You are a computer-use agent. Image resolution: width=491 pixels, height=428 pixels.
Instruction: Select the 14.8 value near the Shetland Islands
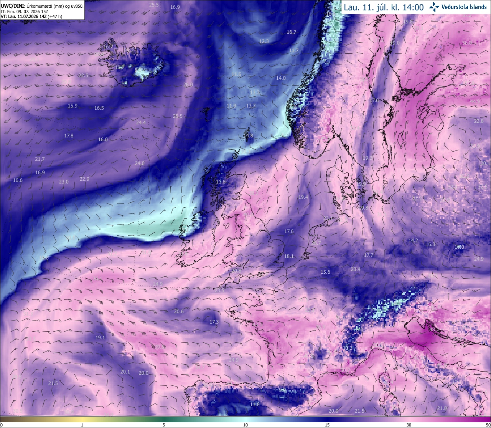click(248, 136)
